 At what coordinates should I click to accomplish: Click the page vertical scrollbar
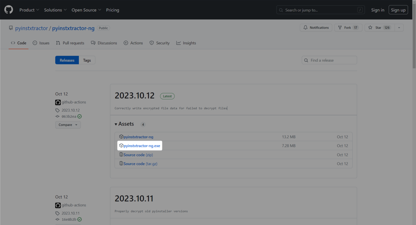tap(414, 108)
